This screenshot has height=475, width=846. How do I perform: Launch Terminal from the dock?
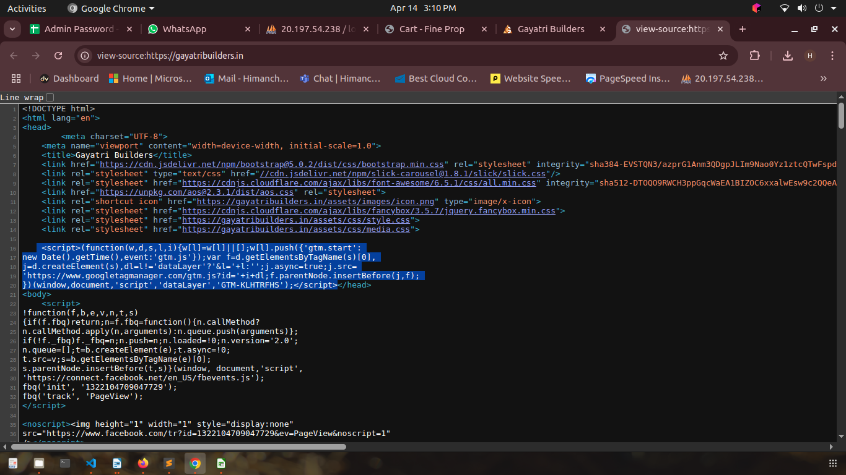click(65, 463)
